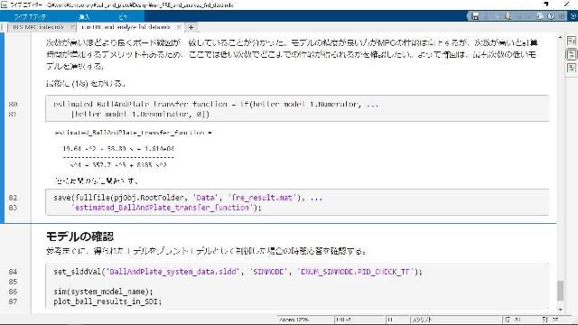Image resolution: width=578 pixels, height=325 pixels.
Task: Open the 挿入 toolstrip tab
Action: (84, 17)
